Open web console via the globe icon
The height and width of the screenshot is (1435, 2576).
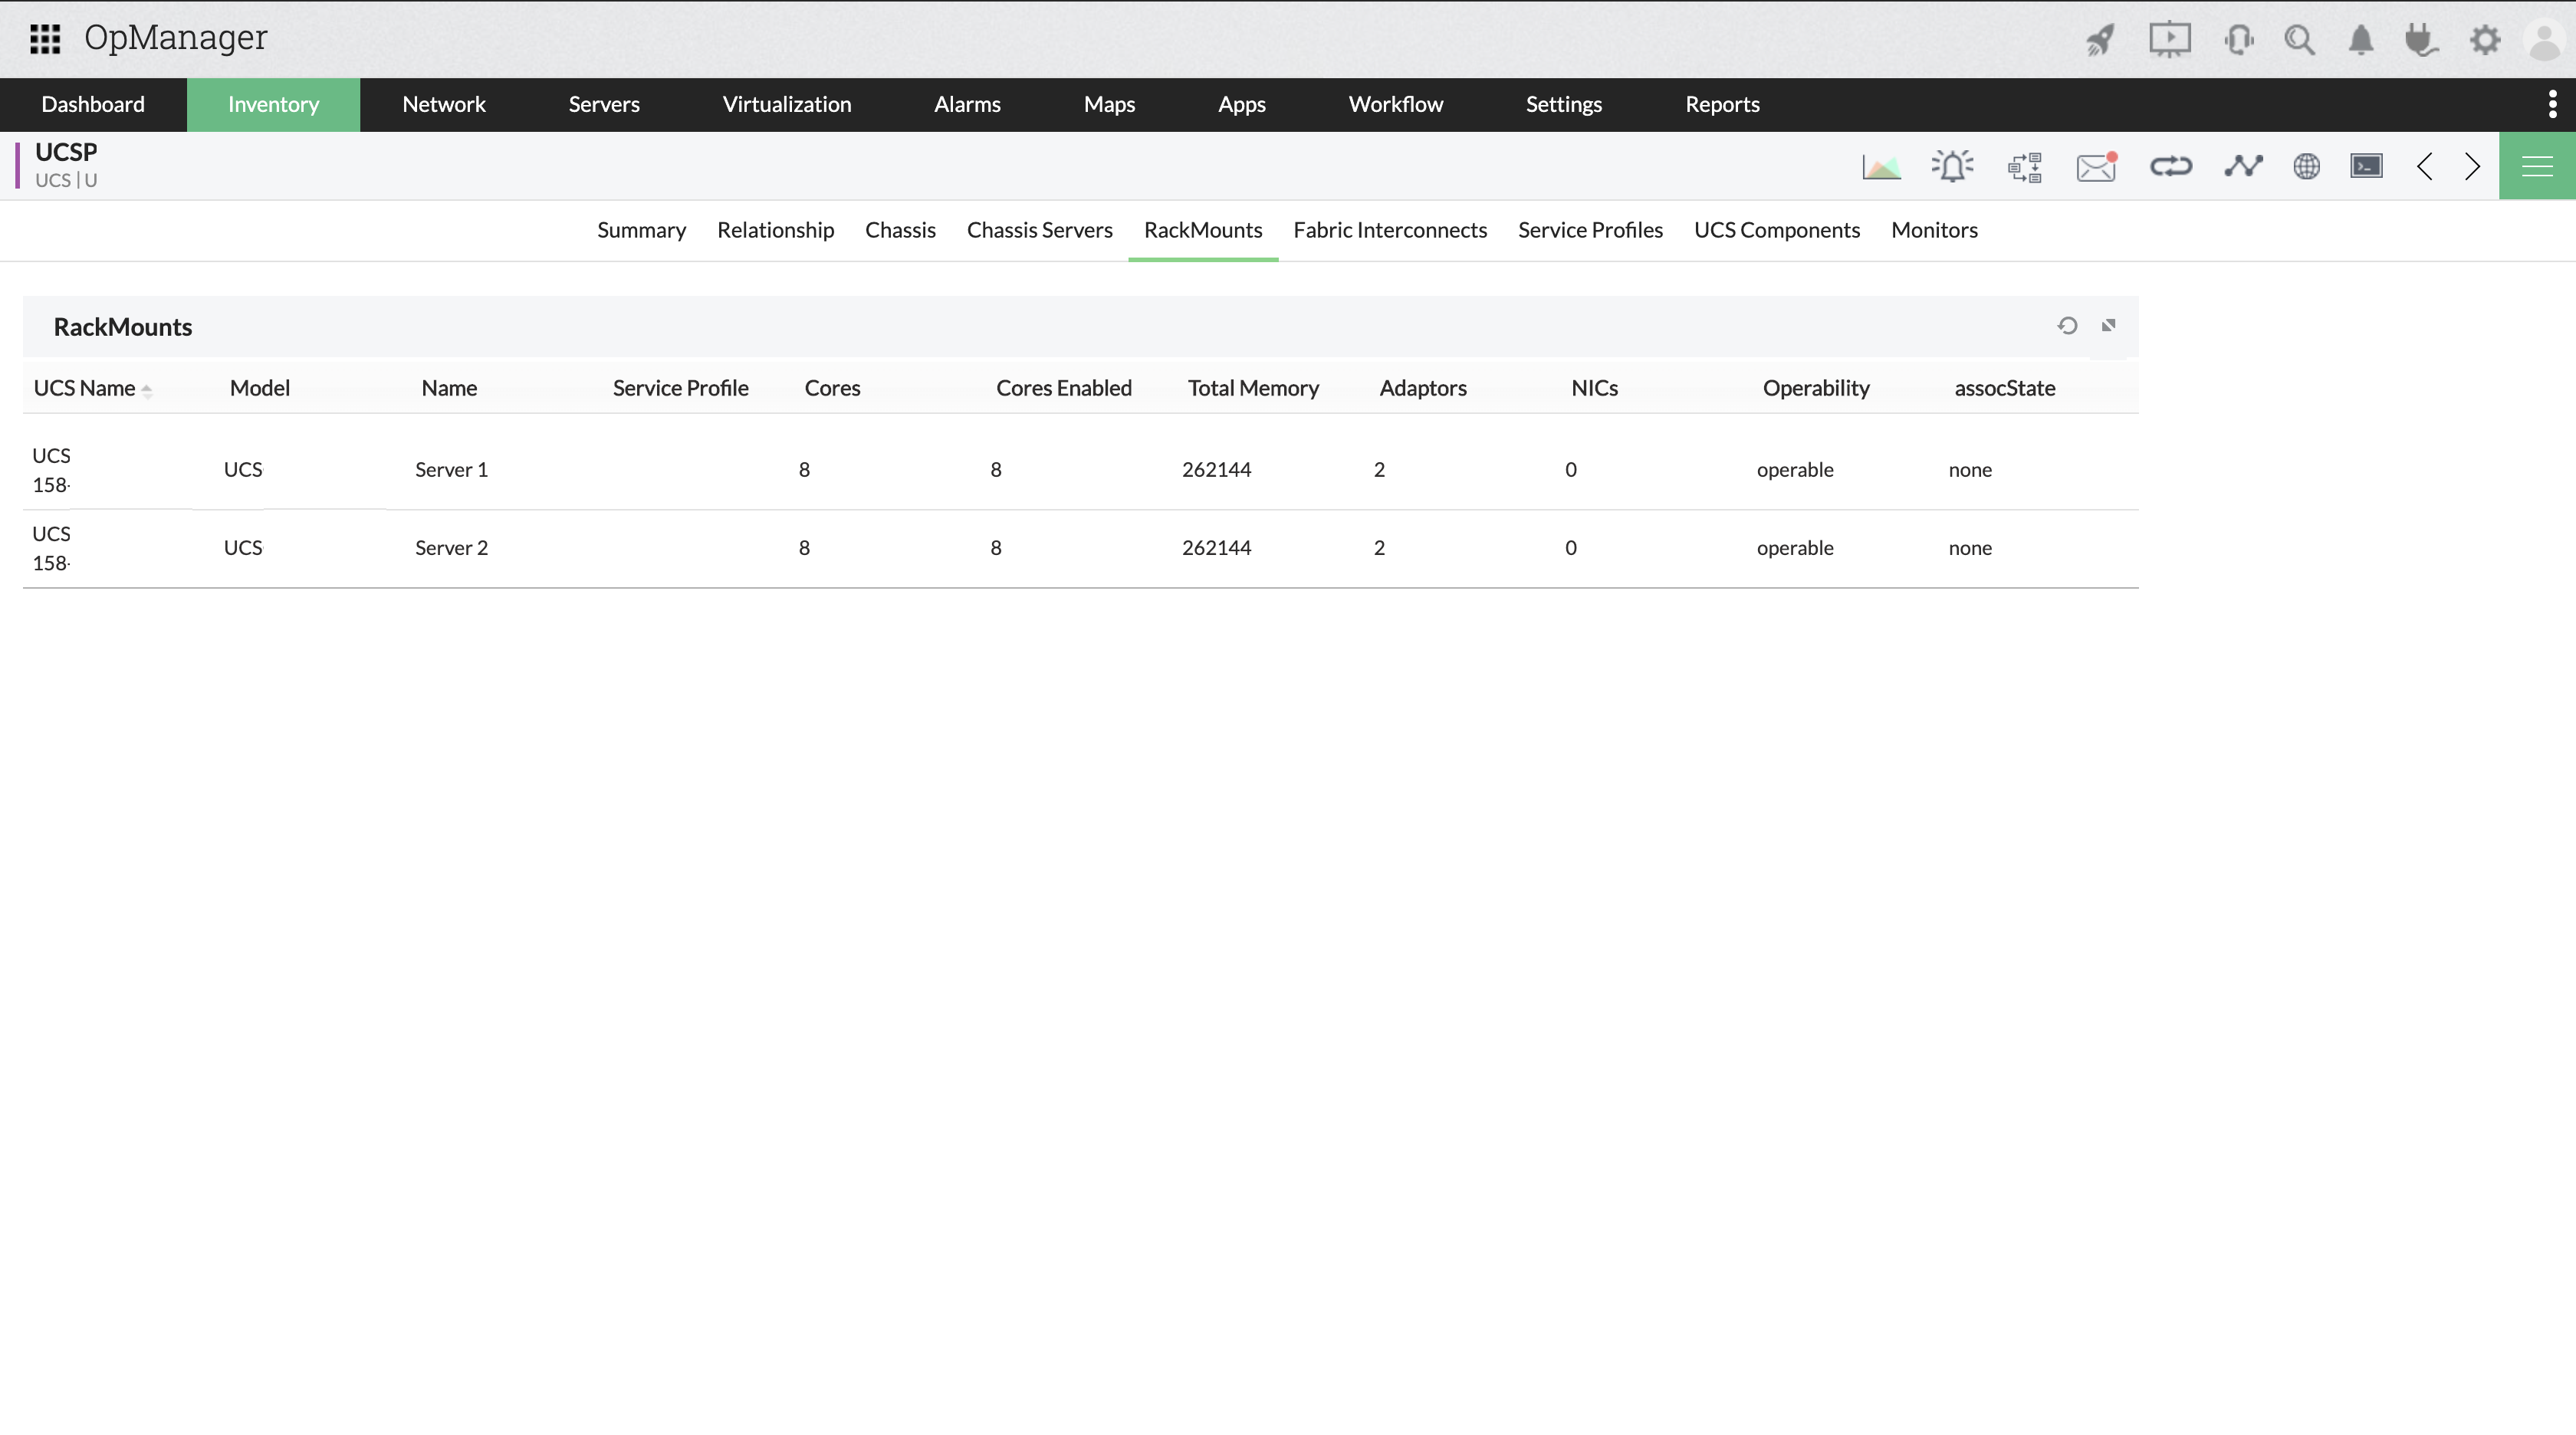2307,166
